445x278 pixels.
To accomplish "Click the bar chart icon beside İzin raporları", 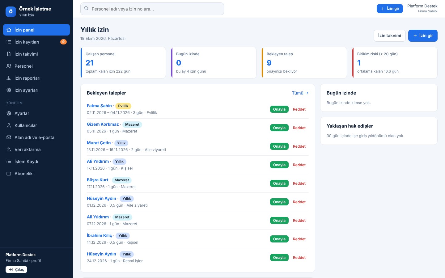I will click(9, 78).
